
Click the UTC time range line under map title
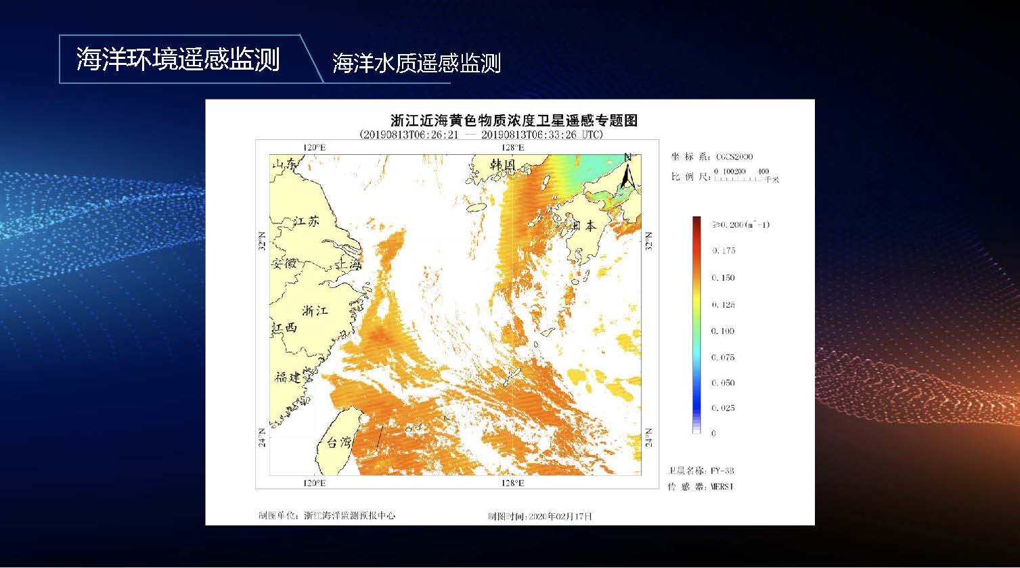(483, 135)
